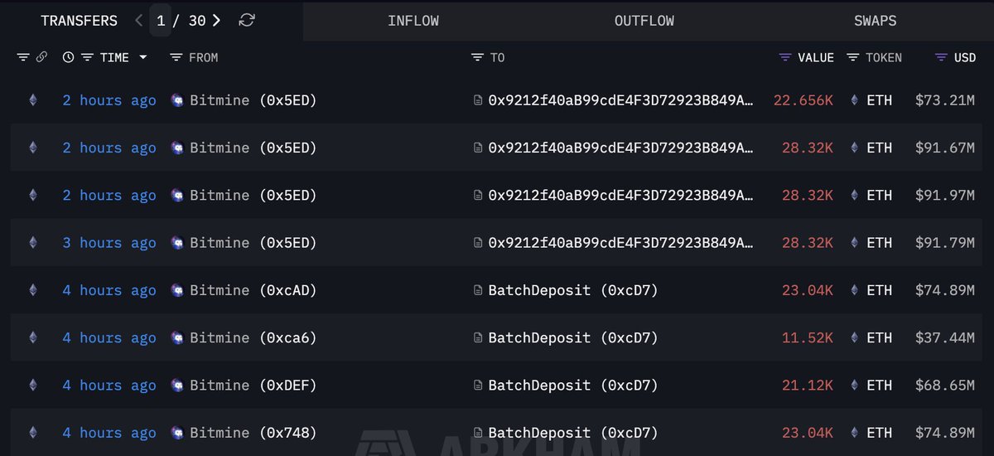Click the link icon in column header
The image size is (994, 456).
[x=41, y=57]
